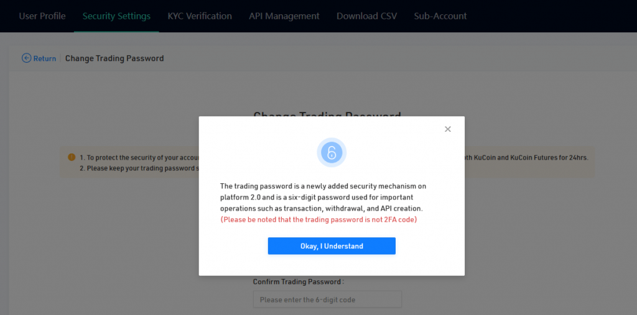Select the Download CSV tab
The width and height of the screenshot is (637, 315).
point(366,16)
